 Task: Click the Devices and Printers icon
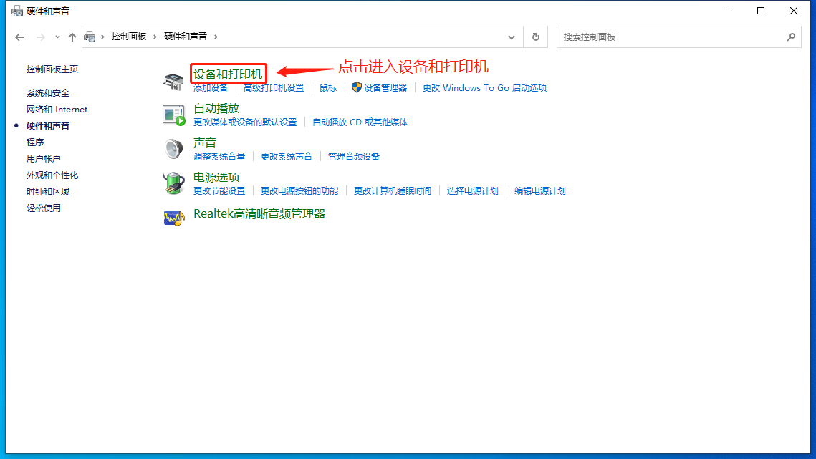pos(173,81)
